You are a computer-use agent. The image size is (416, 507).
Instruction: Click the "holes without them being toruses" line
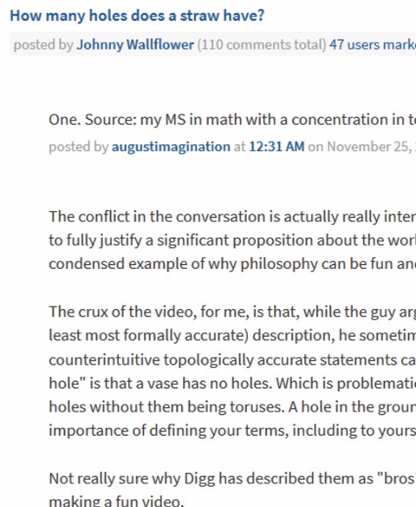tap(232, 407)
